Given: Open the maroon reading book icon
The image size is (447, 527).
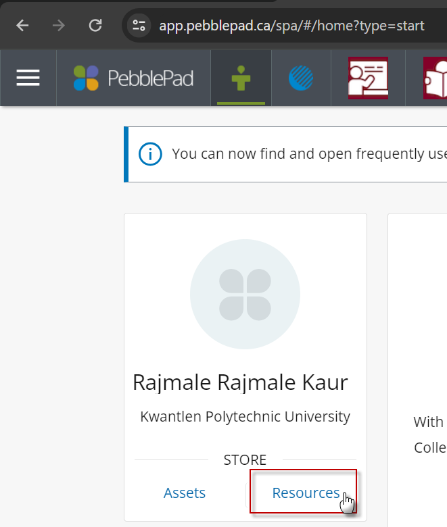Looking at the screenshot, I should tap(435, 78).
